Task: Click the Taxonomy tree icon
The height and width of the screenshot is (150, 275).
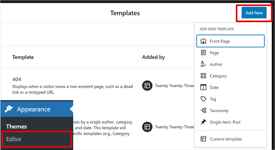Action: [203, 111]
